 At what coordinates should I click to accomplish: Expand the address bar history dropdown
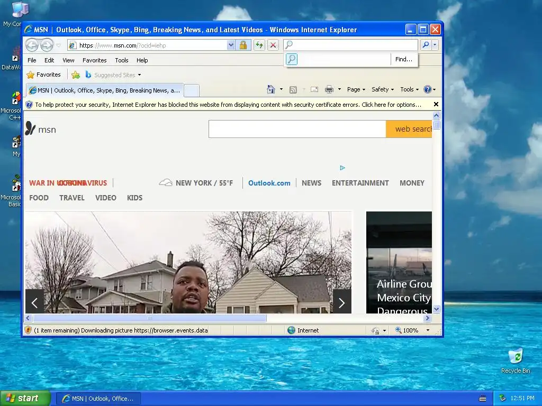[231, 45]
